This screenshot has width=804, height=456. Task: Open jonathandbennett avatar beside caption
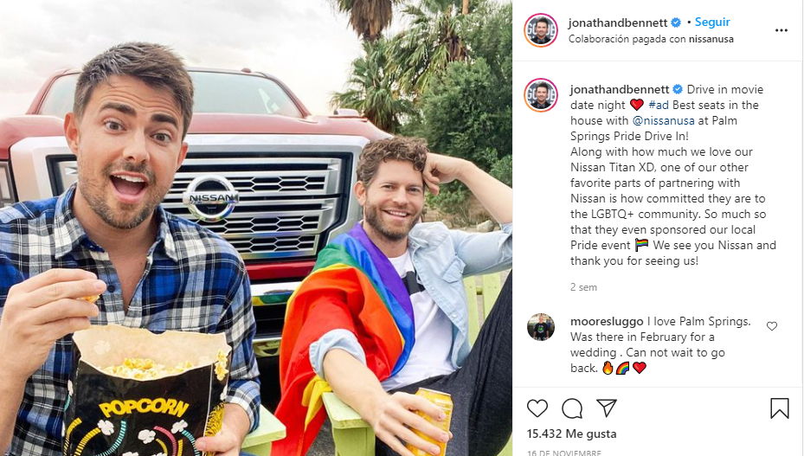541,95
